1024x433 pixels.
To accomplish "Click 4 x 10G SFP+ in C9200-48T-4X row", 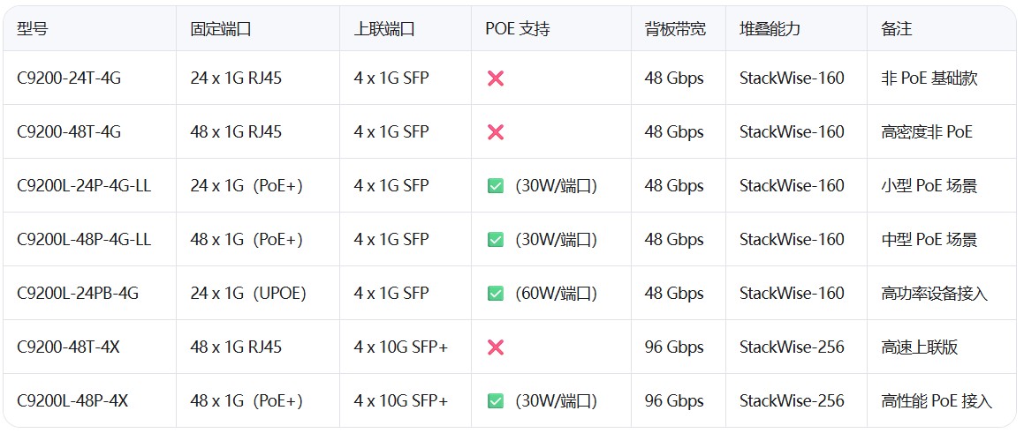I will pos(401,347).
